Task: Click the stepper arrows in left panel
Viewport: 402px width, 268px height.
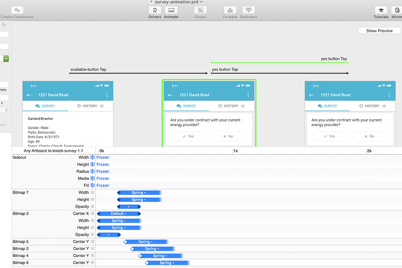Action: pyautogui.click(x=6, y=110)
